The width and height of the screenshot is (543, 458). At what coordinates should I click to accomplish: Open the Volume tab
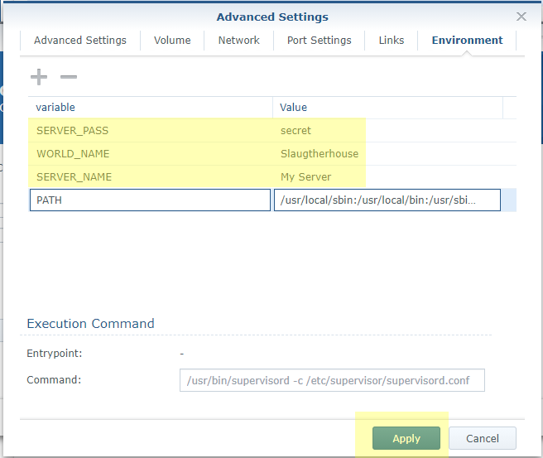(x=172, y=41)
